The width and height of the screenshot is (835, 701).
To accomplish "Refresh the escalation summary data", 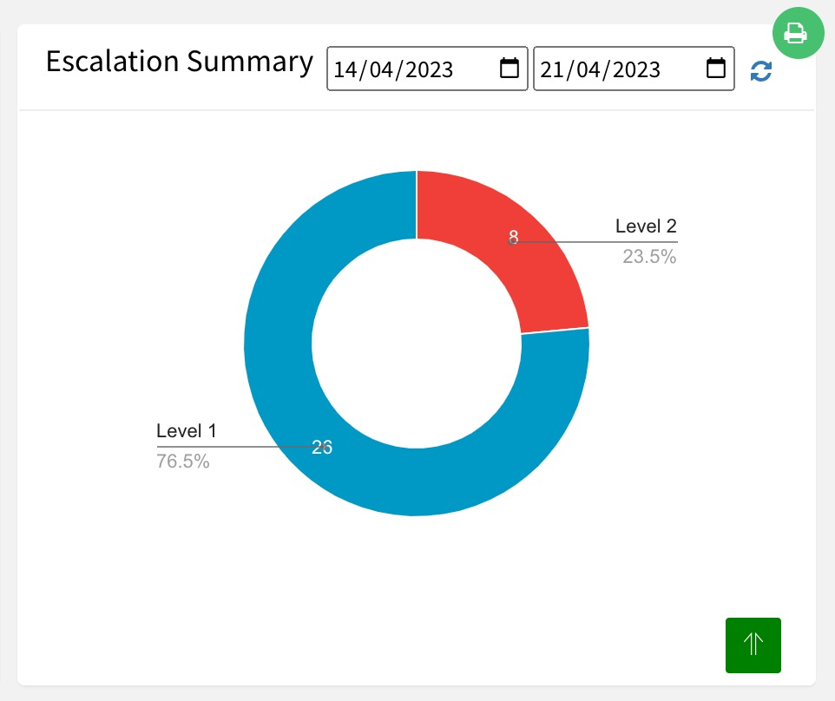I will [761, 71].
